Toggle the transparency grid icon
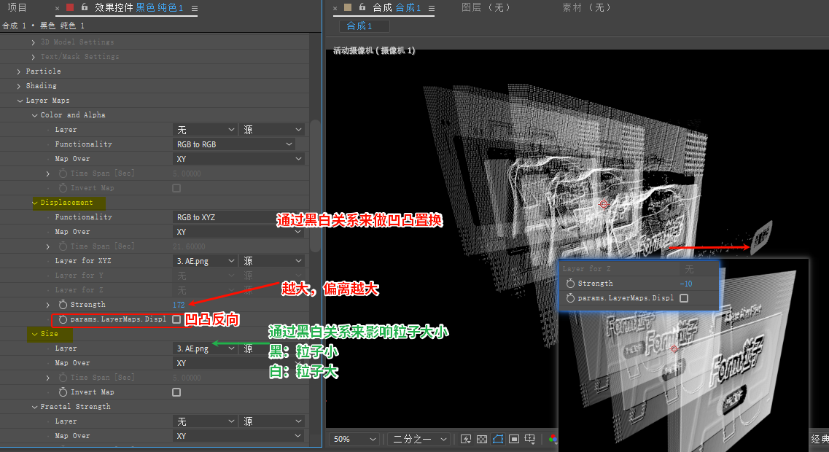829x452 pixels. pos(482,439)
